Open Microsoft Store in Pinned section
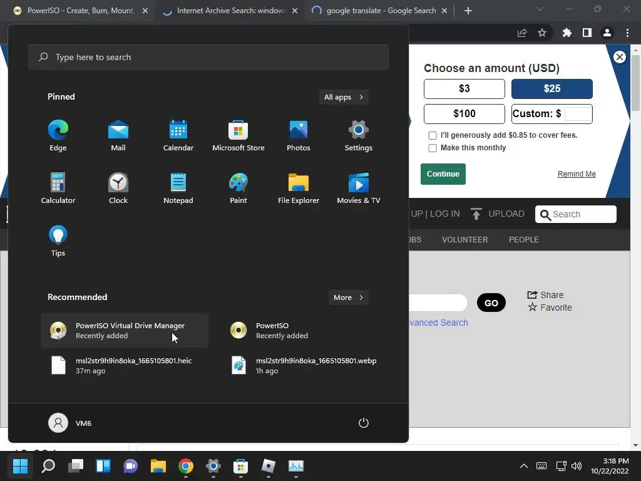 238,136
